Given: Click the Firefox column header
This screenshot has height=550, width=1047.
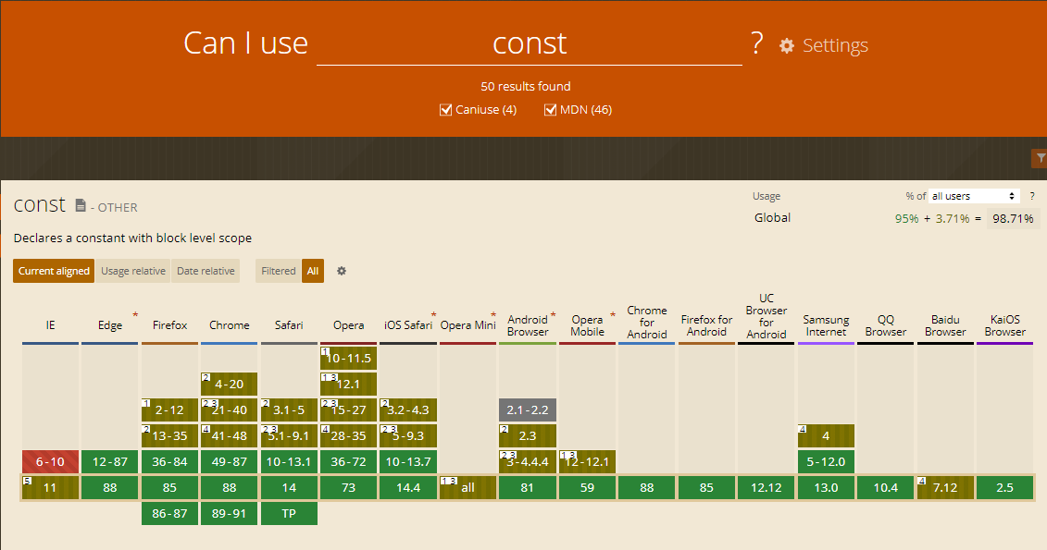Looking at the screenshot, I should [x=169, y=325].
